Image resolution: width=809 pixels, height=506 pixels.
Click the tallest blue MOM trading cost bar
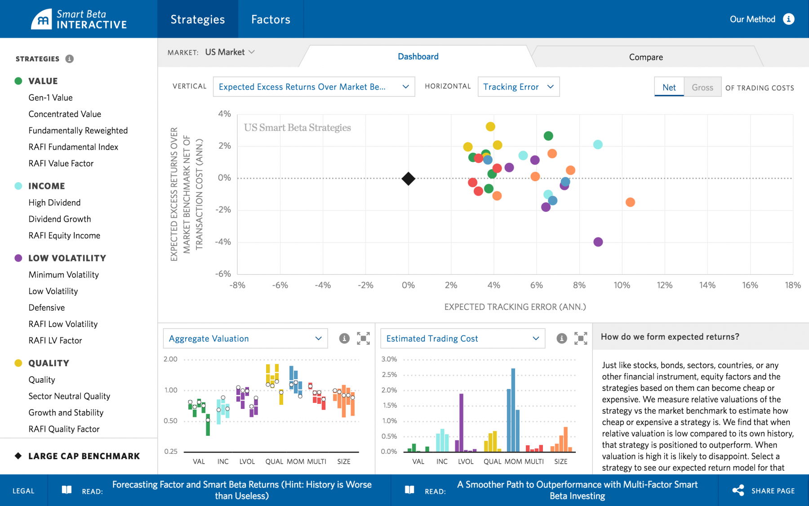513,410
